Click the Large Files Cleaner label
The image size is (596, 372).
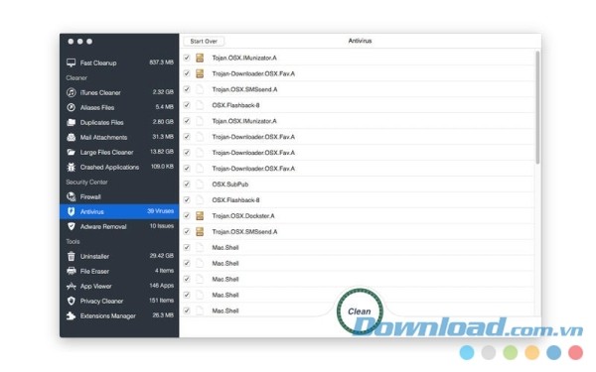click(x=107, y=152)
